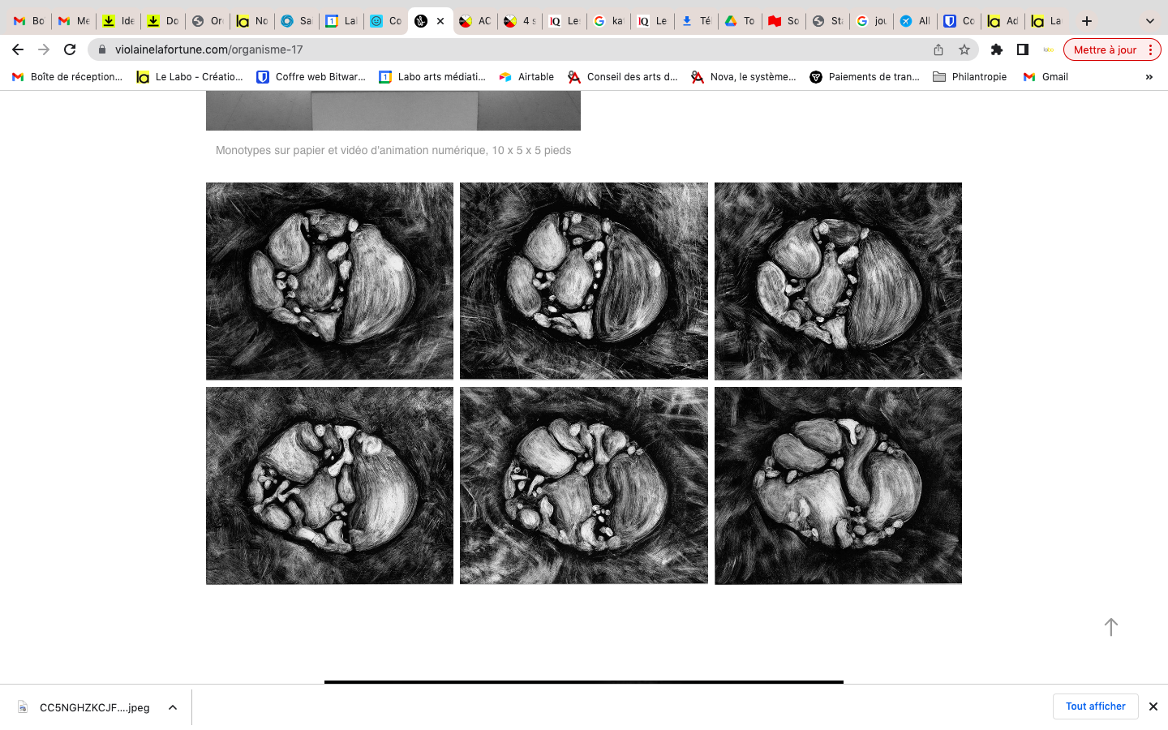Open the share page icon in address bar

(938, 49)
